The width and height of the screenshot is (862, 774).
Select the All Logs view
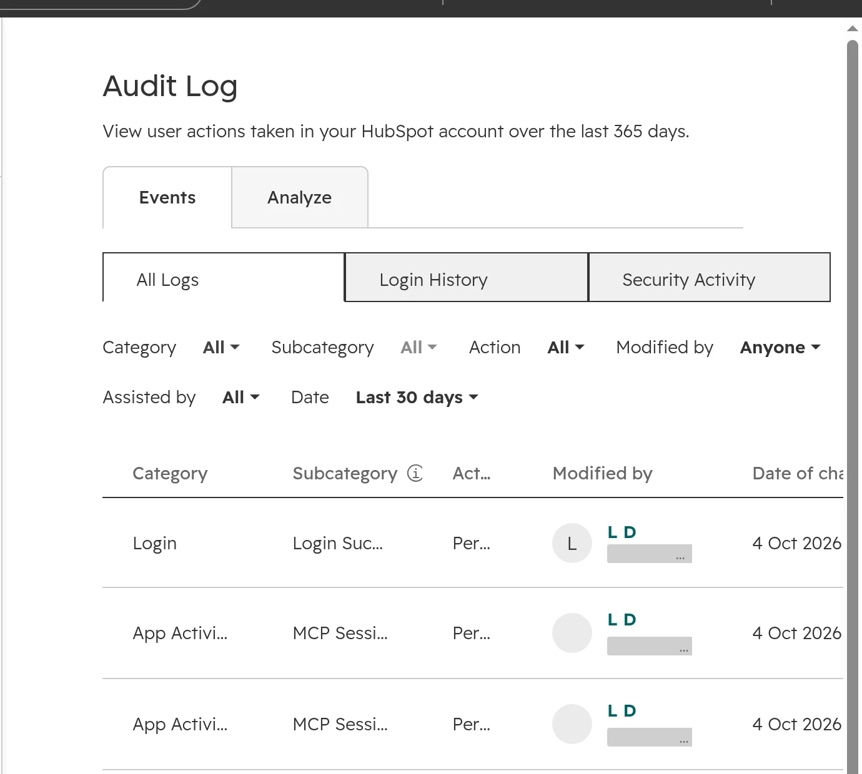(x=224, y=277)
